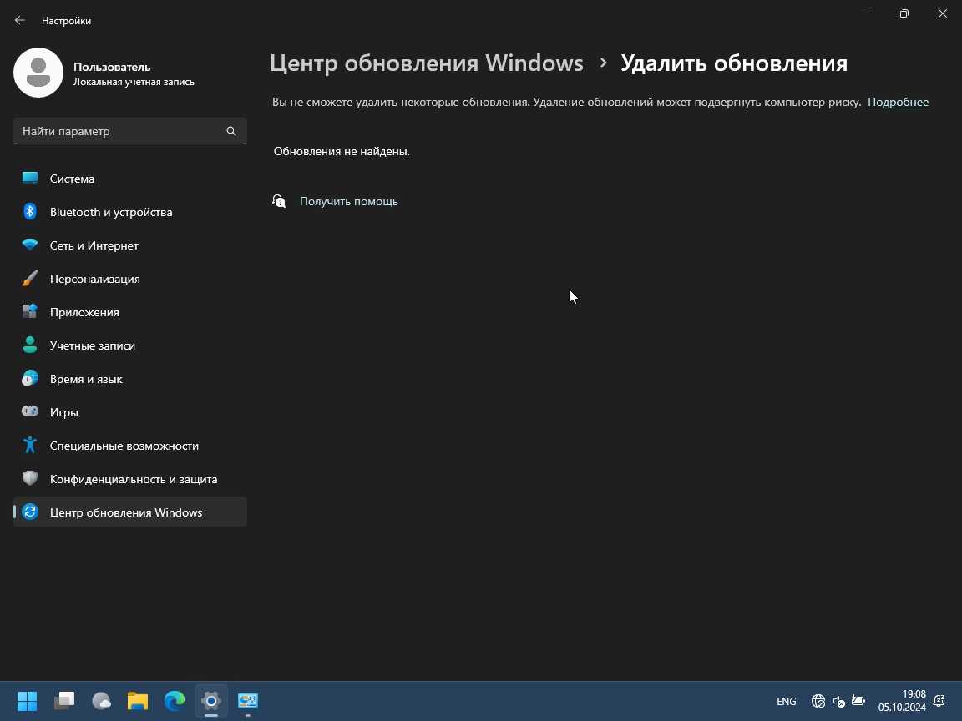Click the Игры gamepad icon
Screen dimensions: 962x721
point(30,411)
